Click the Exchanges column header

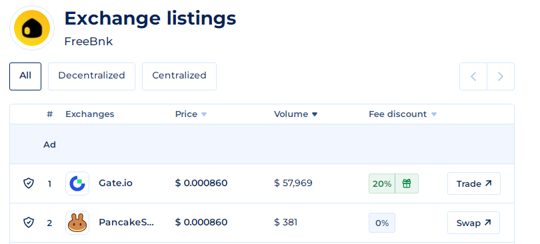coord(89,114)
